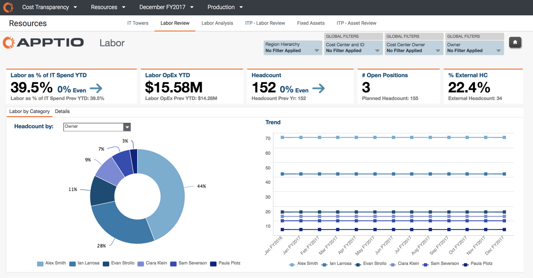Click the blue arrow on the Headcount KPI
This screenshot has height=278, width=533.
pos(319,88)
